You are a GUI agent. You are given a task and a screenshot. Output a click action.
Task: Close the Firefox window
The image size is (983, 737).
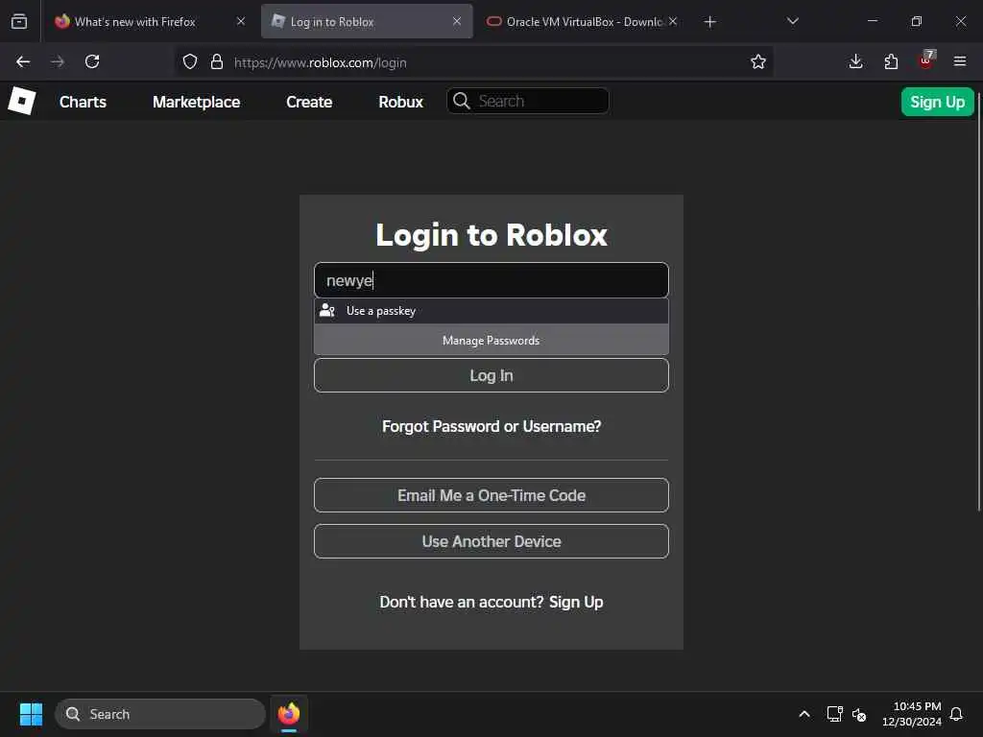[960, 21]
